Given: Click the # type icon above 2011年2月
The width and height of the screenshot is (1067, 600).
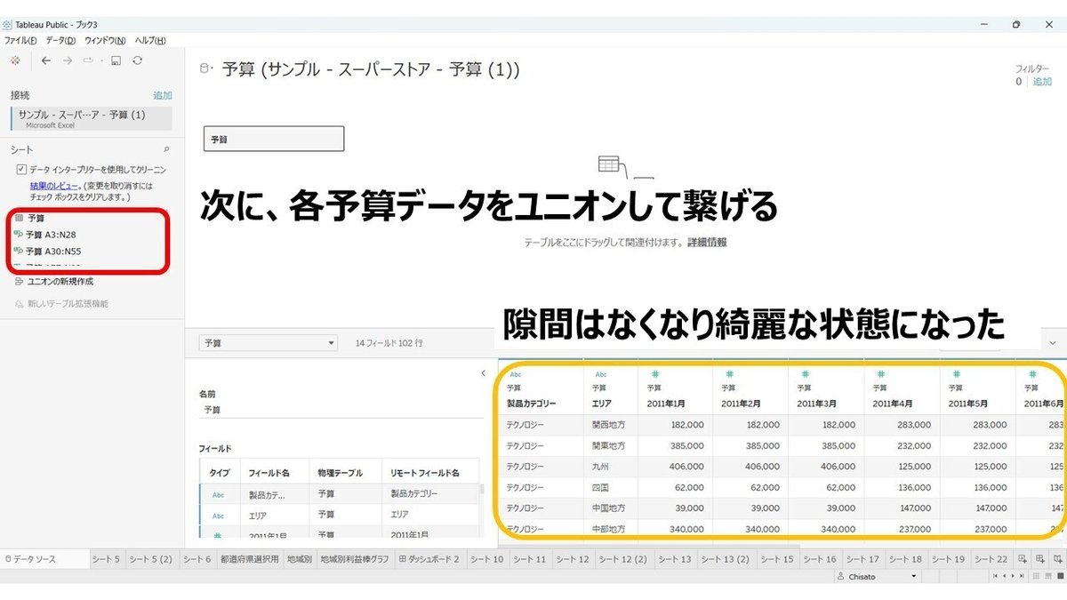Looking at the screenshot, I should click(x=730, y=374).
